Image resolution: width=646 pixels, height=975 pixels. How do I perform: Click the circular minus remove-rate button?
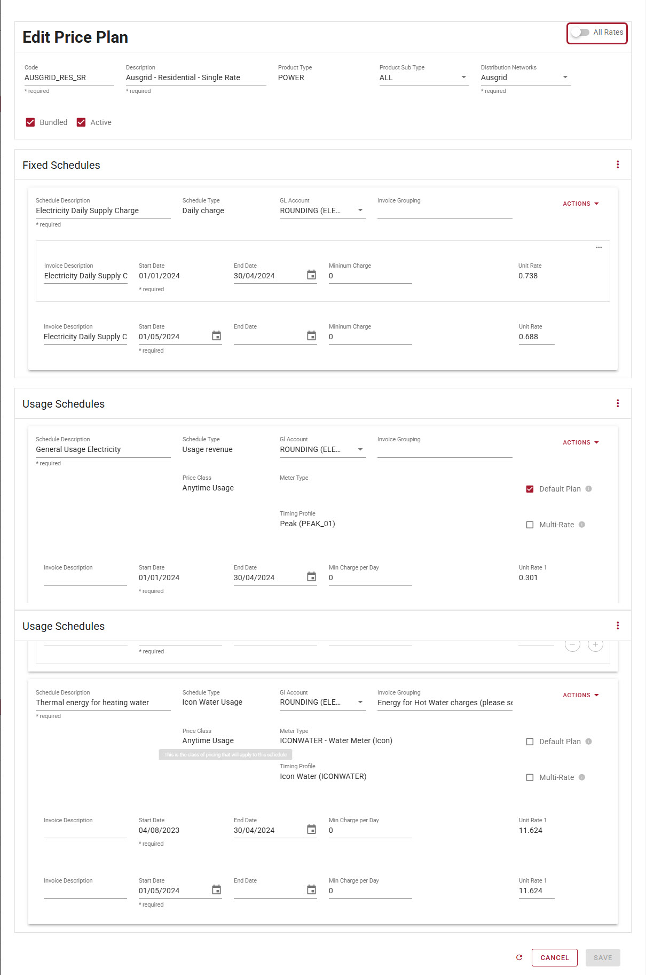click(572, 644)
